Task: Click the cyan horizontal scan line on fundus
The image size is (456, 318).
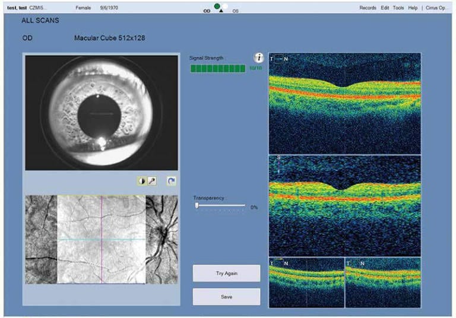Action: [x=102, y=240]
